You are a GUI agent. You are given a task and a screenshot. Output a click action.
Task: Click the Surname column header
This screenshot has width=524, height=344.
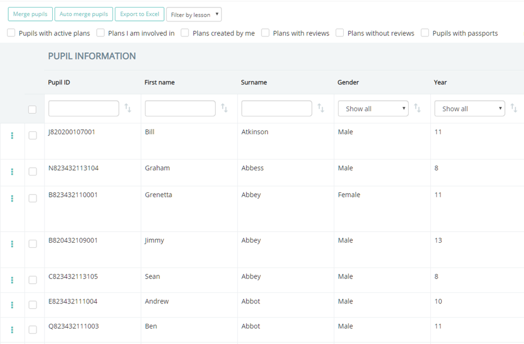coord(254,82)
